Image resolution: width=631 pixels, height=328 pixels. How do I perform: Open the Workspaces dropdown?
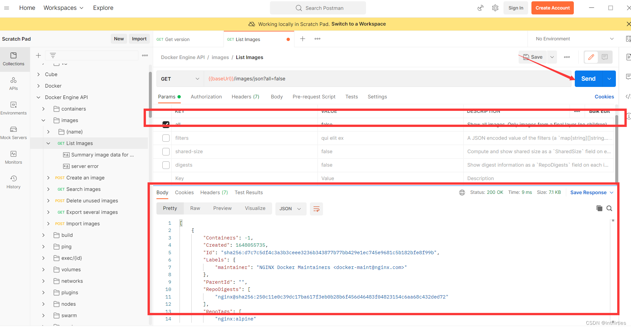[63, 8]
